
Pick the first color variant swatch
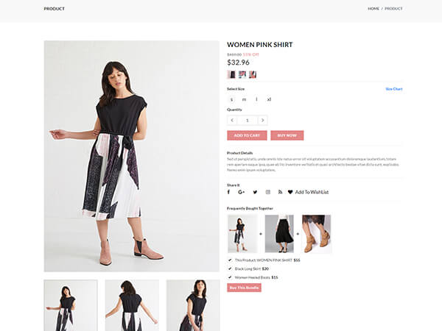point(231,74)
